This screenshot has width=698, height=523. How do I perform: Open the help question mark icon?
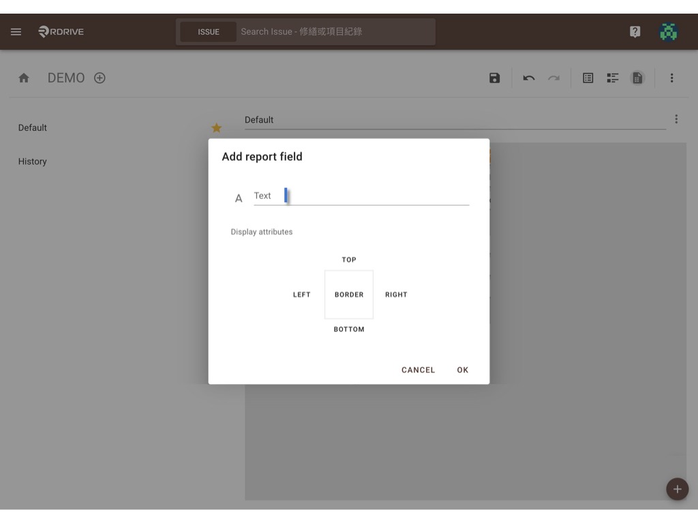point(635,31)
